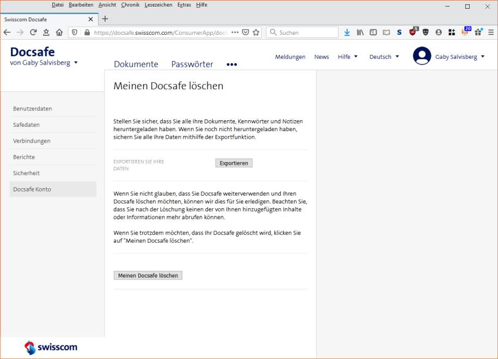Open the extension icon with badge 20

(x=465, y=32)
